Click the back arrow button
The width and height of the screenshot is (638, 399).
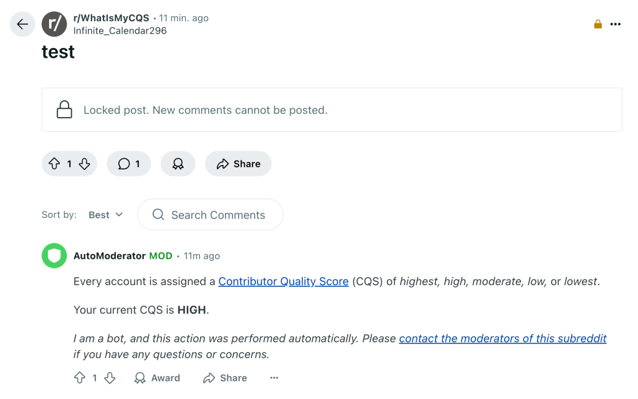coord(22,24)
